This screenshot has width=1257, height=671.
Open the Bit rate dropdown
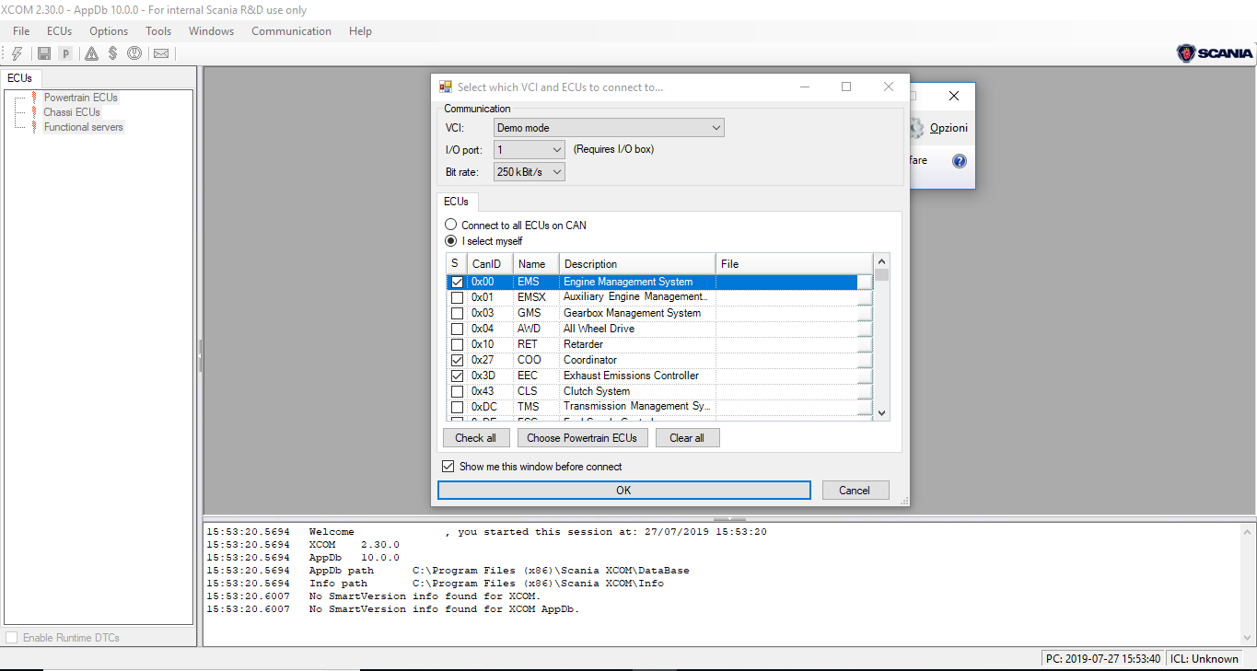pos(530,171)
